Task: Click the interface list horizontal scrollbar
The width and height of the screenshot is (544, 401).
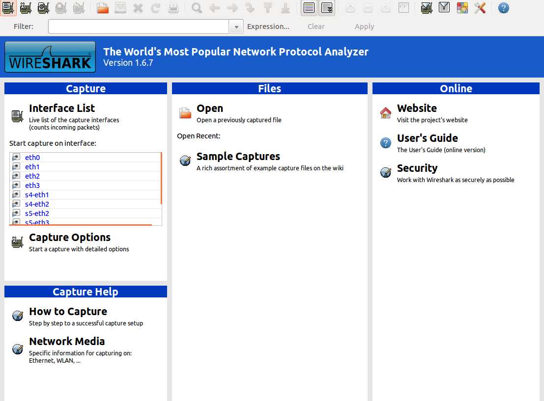Action: pos(81,225)
